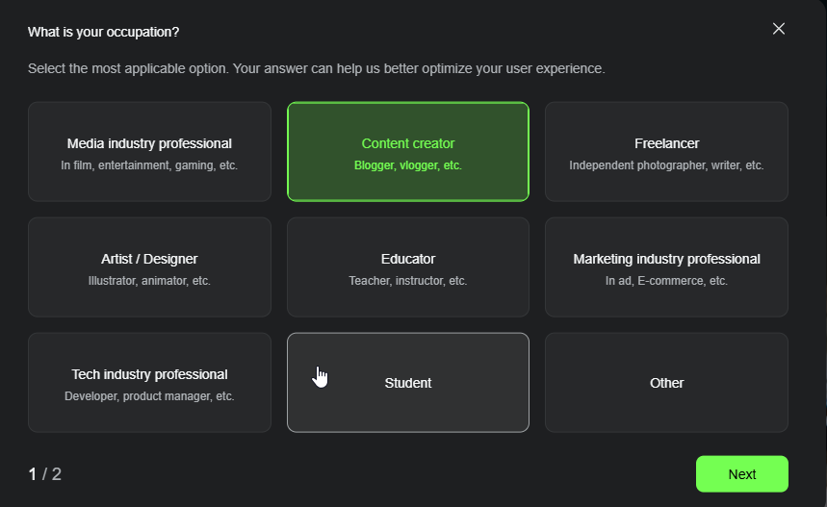This screenshot has width=827, height=507.
Task: Click 'In ad, E-commerce, etc.' description
Action: click(x=666, y=281)
